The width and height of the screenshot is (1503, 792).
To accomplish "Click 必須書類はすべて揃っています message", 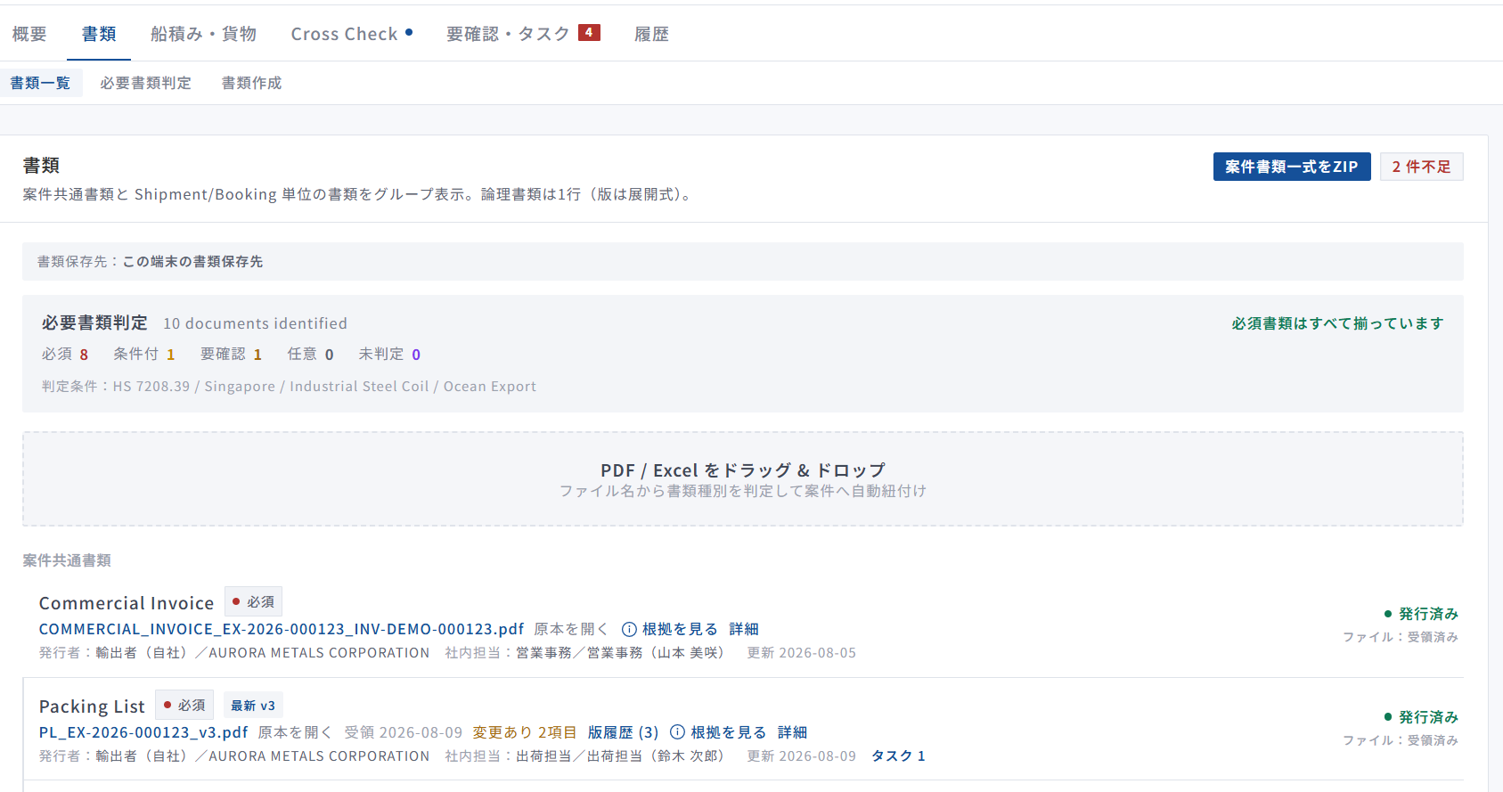I will coord(1337,323).
